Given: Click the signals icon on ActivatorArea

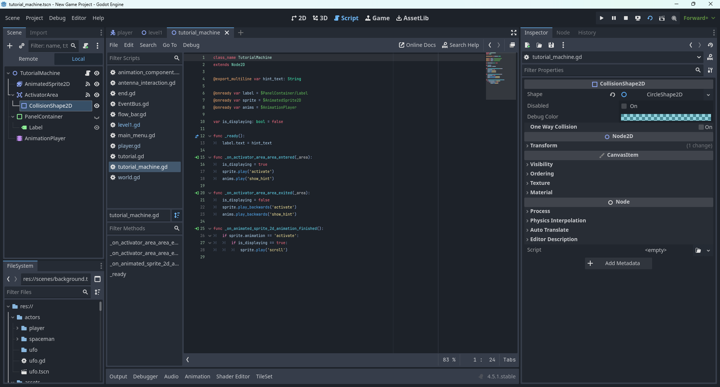Looking at the screenshot, I should (87, 95).
